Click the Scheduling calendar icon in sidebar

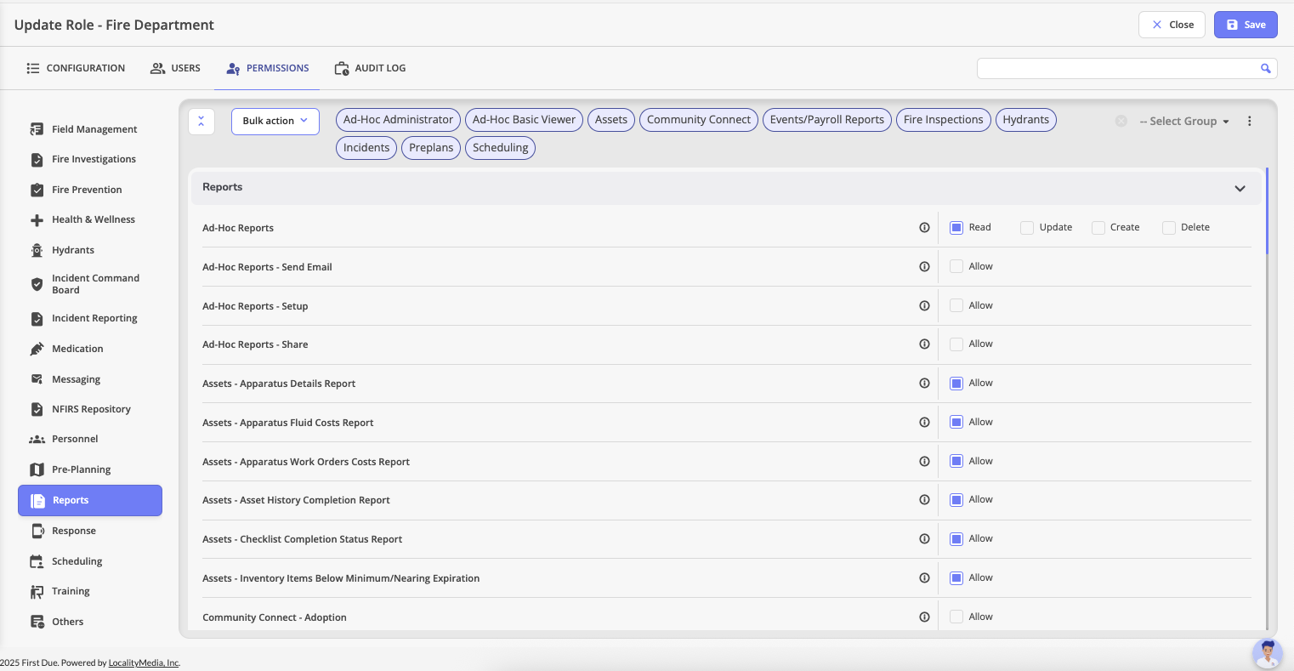[37, 561]
